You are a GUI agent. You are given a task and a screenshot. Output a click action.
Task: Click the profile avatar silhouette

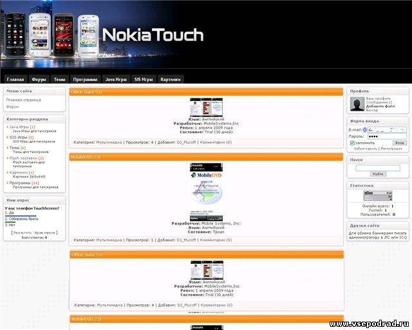[357, 104]
